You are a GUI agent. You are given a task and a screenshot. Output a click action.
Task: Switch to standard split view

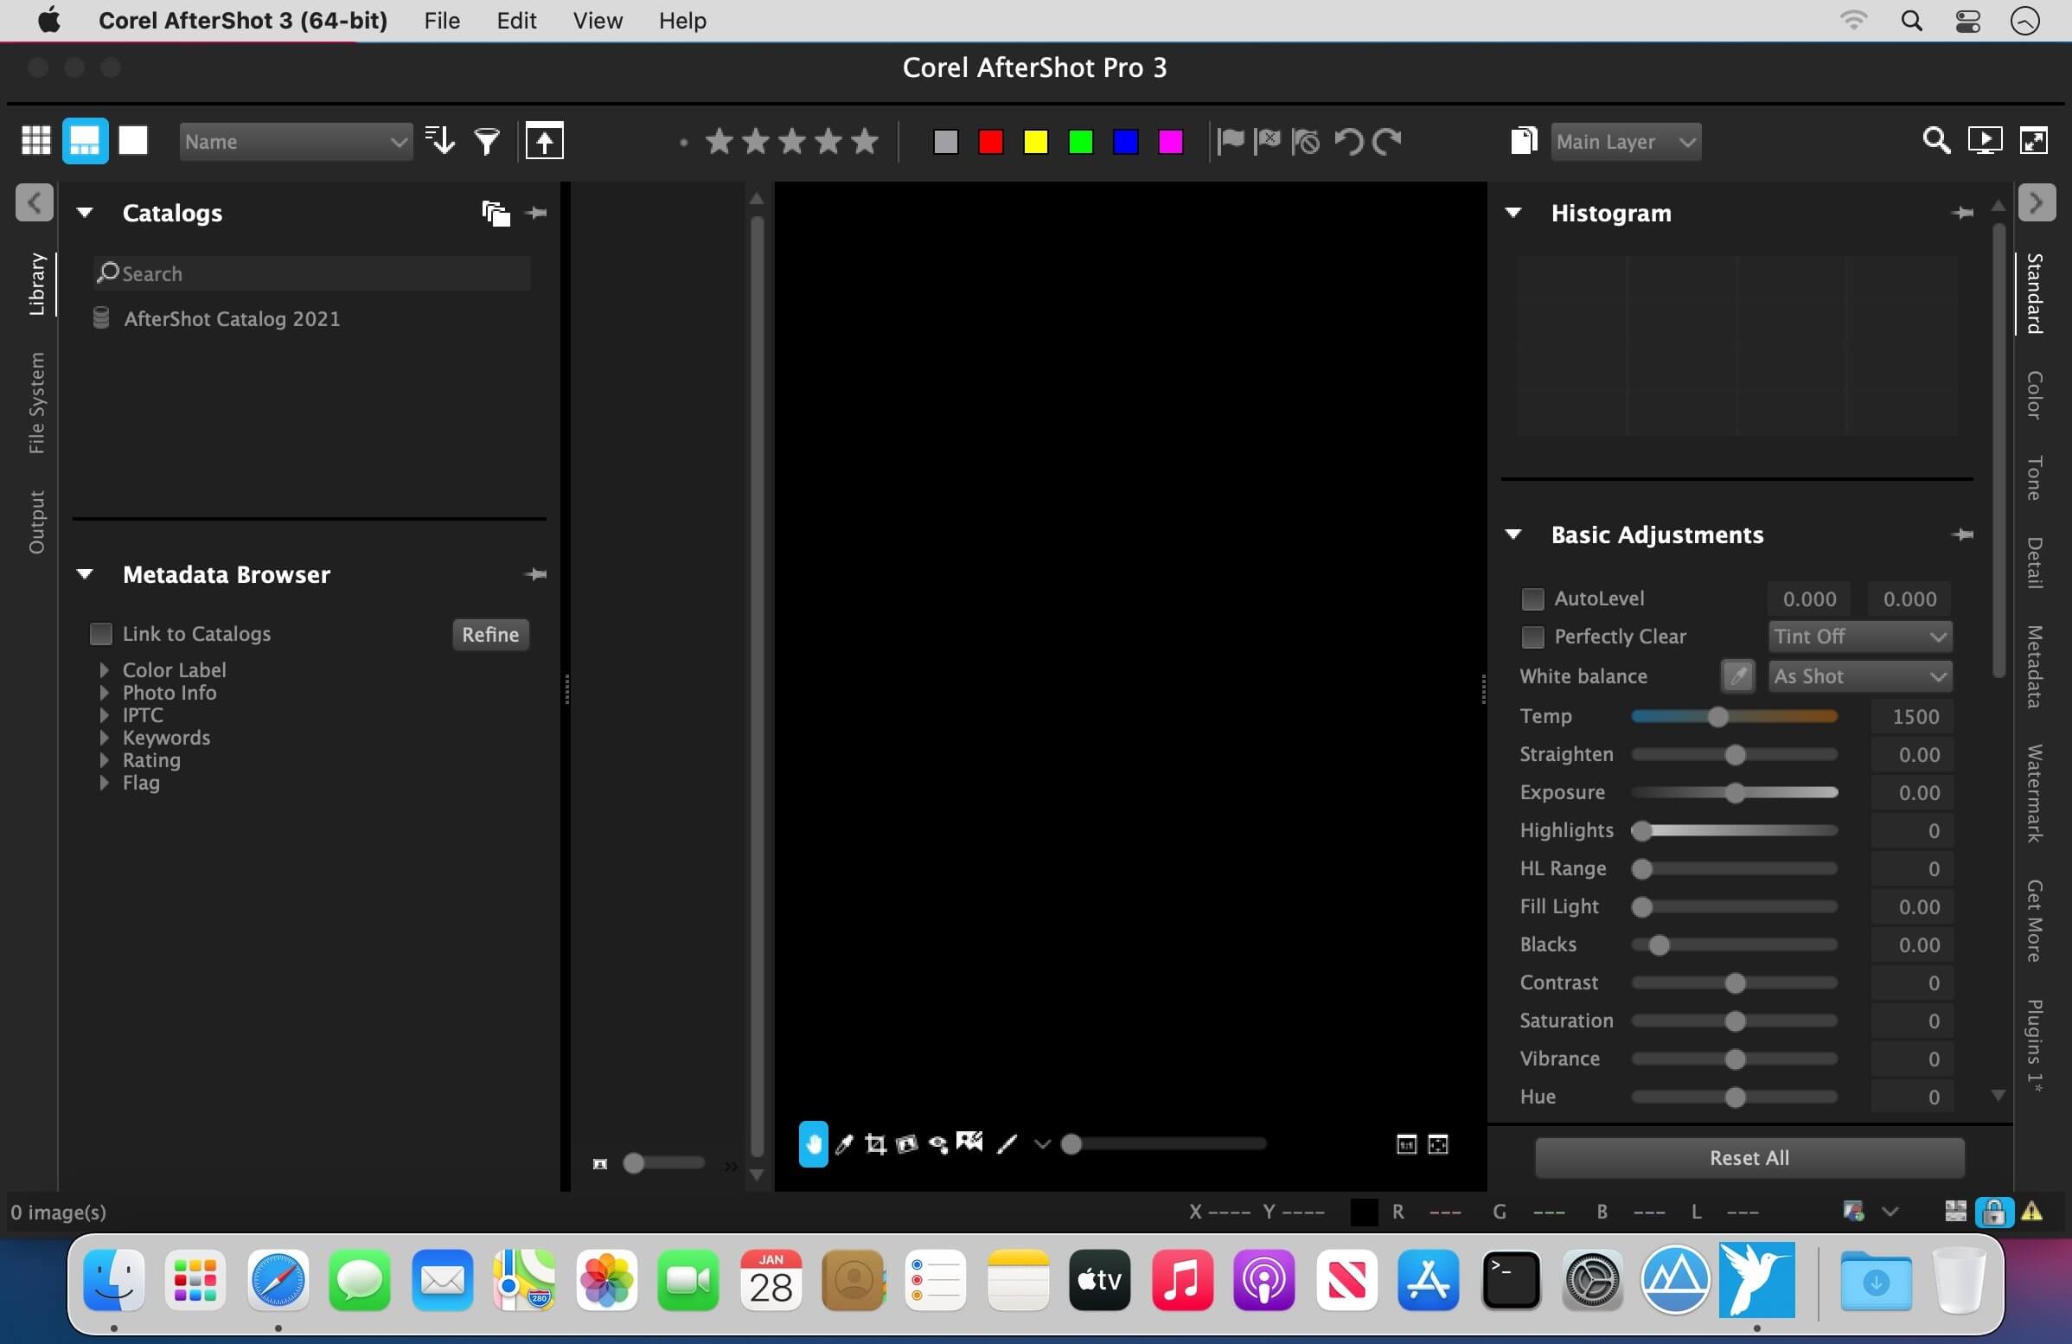pos(85,141)
